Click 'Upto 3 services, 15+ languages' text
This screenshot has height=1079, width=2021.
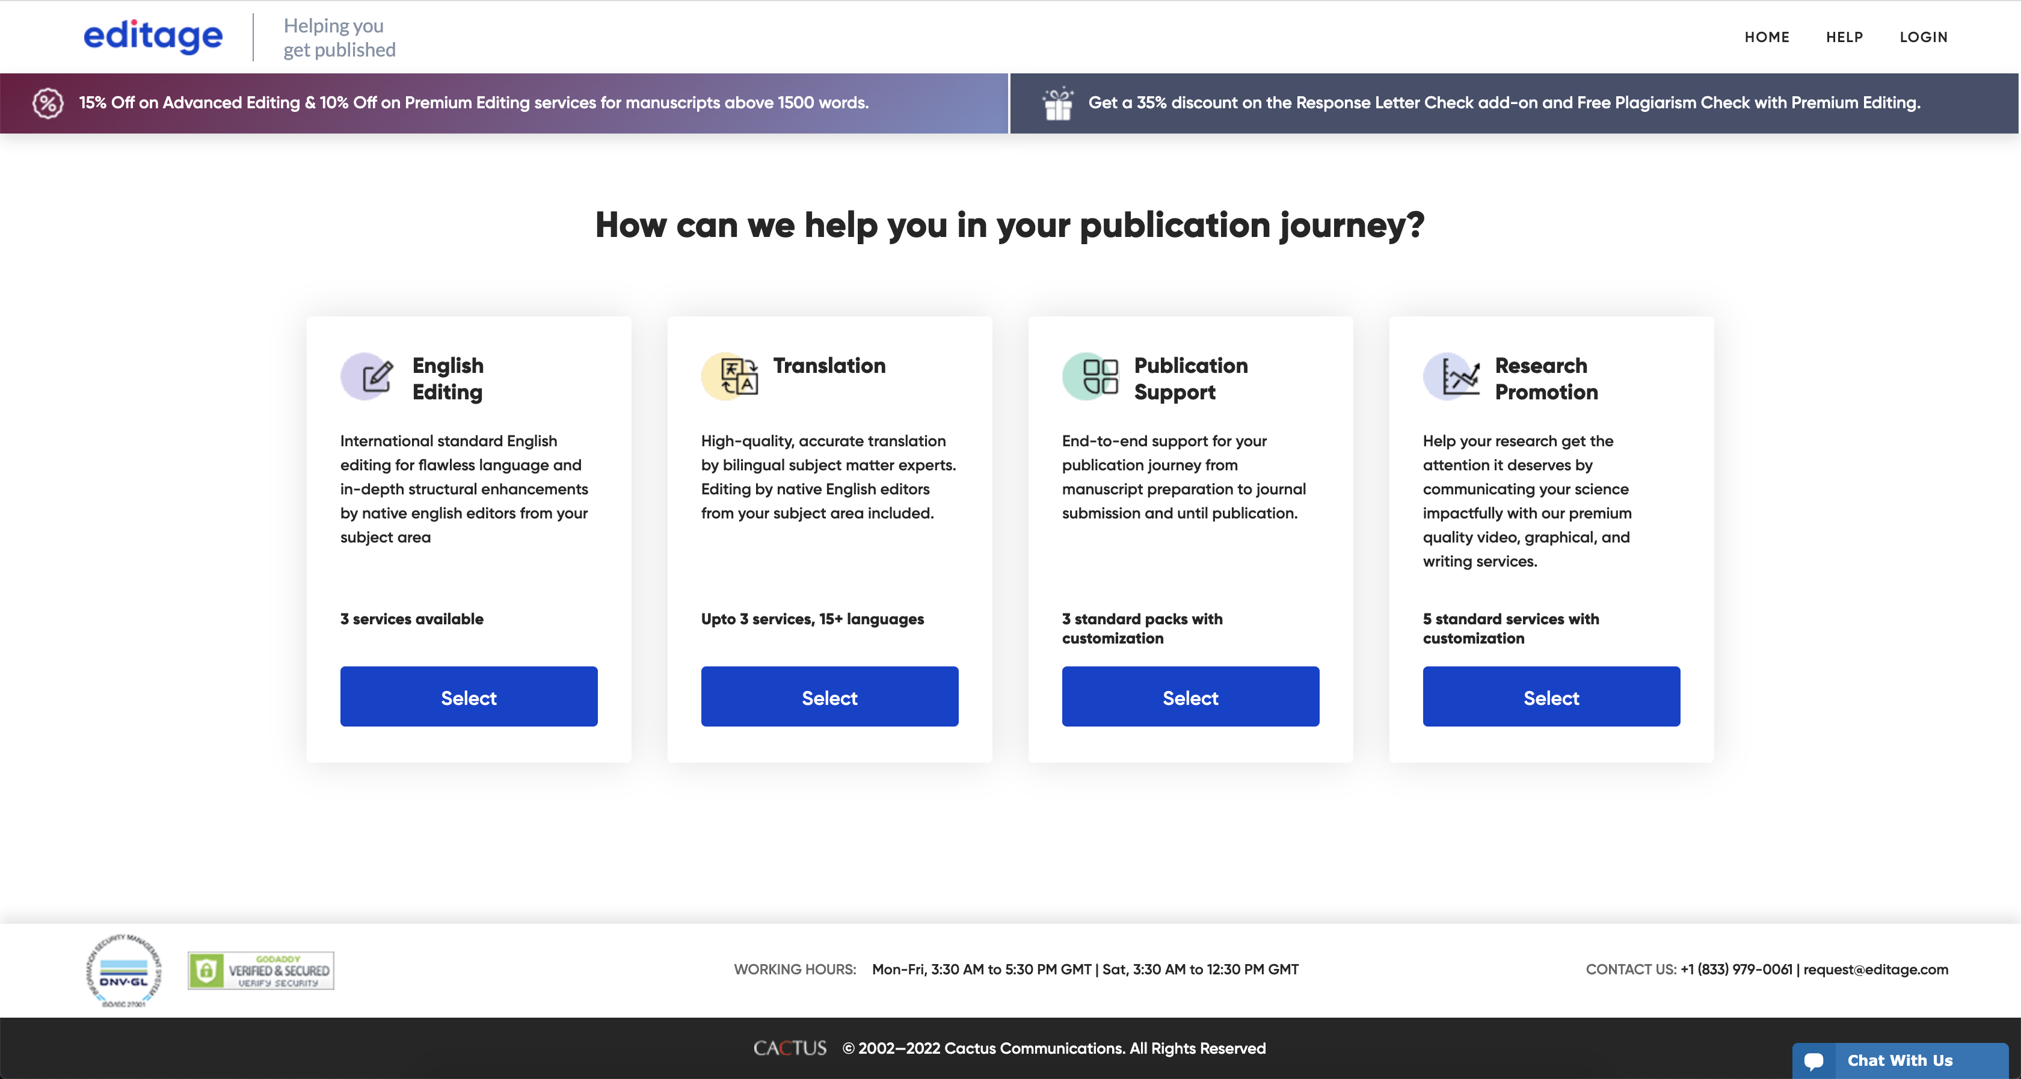tap(813, 619)
